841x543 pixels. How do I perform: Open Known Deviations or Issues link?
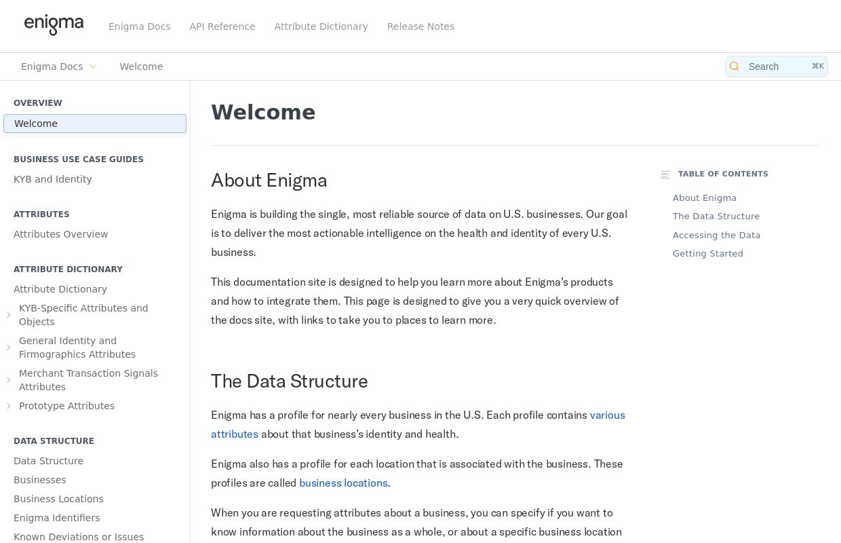pyautogui.click(x=79, y=537)
